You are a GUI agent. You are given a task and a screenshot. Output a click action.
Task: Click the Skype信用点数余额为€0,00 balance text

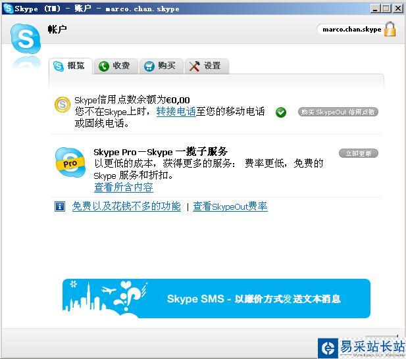click(132, 100)
